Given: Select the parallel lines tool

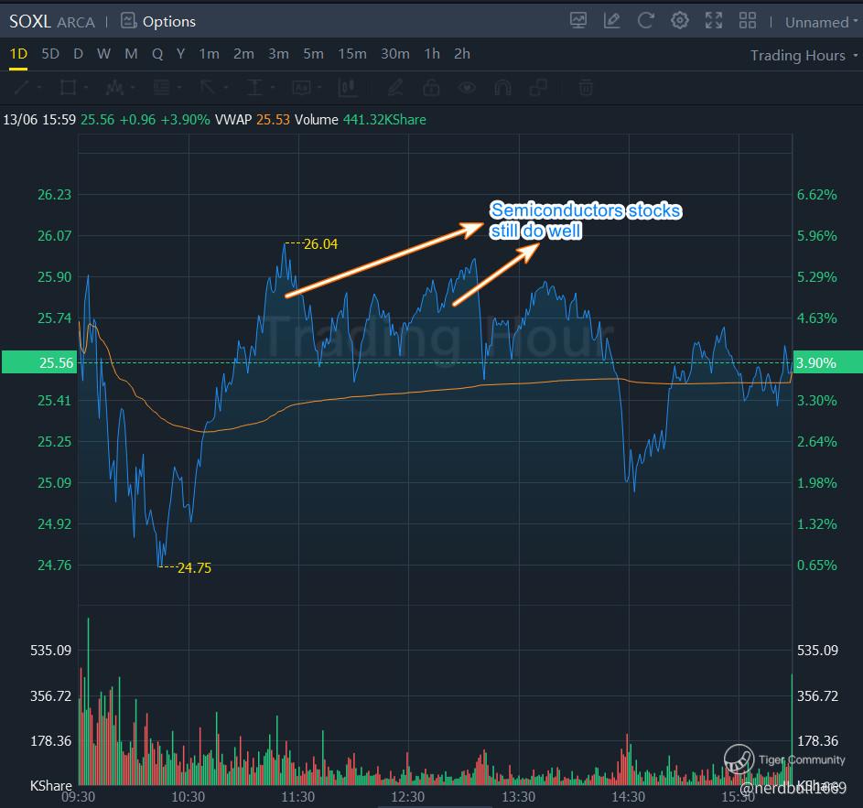Looking at the screenshot, I should pyautogui.click(x=161, y=88).
